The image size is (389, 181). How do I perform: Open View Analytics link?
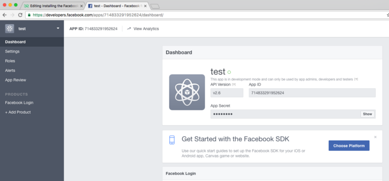click(x=146, y=29)
